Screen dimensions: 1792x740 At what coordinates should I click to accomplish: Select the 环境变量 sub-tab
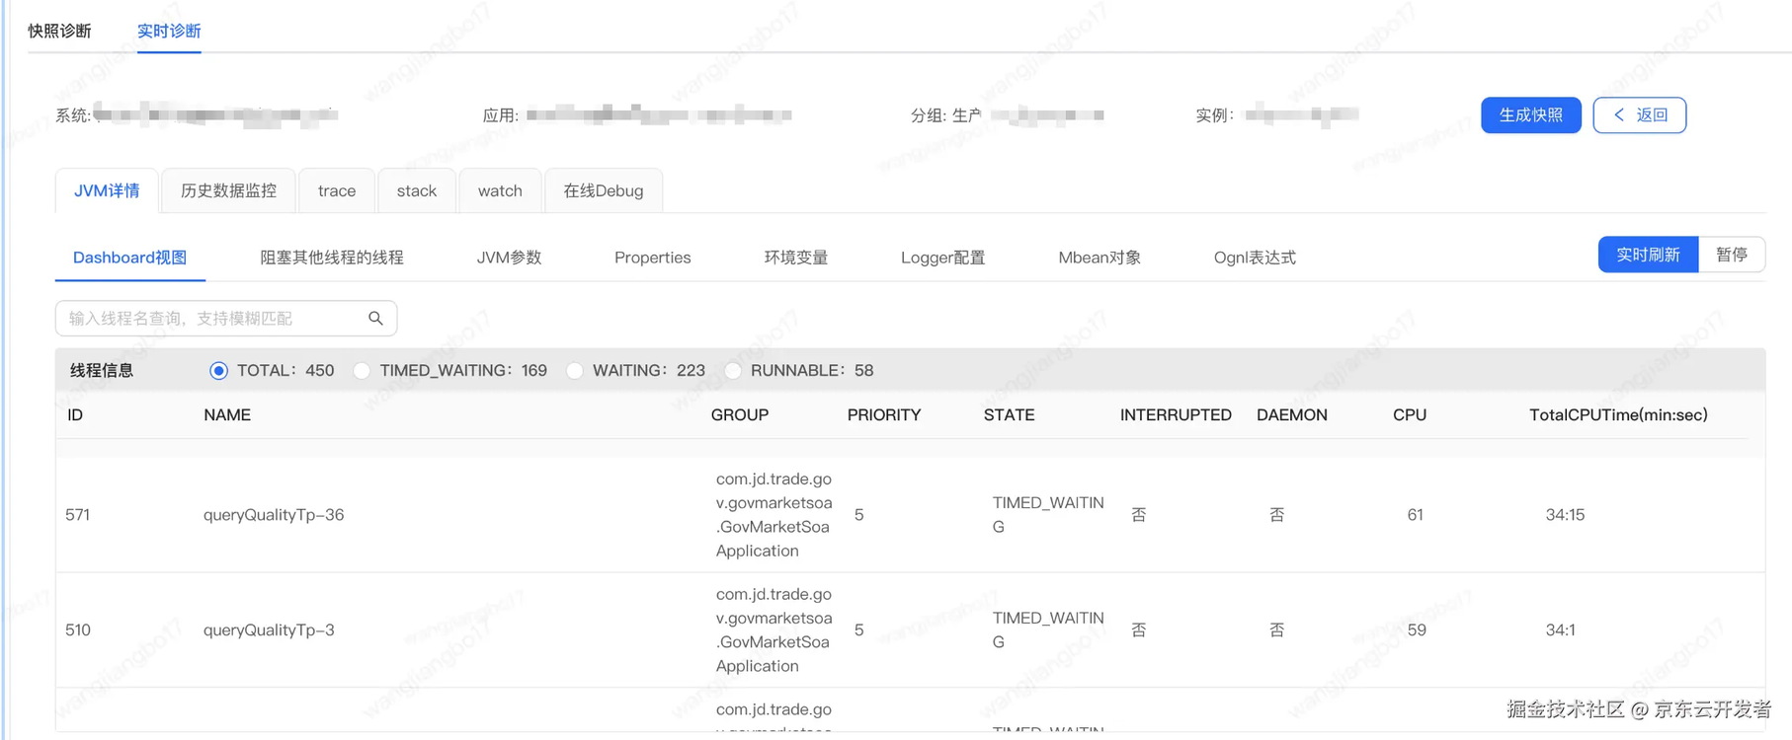(796, 258)
